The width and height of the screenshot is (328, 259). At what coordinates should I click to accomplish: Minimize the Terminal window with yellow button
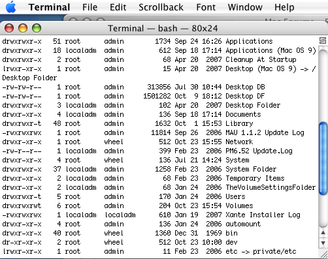pyautogui.click(x=23, y=28)
